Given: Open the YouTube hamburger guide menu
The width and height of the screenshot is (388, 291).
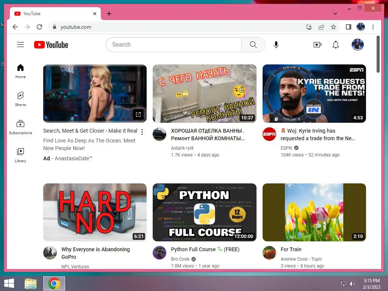Looking at the screenshot, I should click(20, 45).
